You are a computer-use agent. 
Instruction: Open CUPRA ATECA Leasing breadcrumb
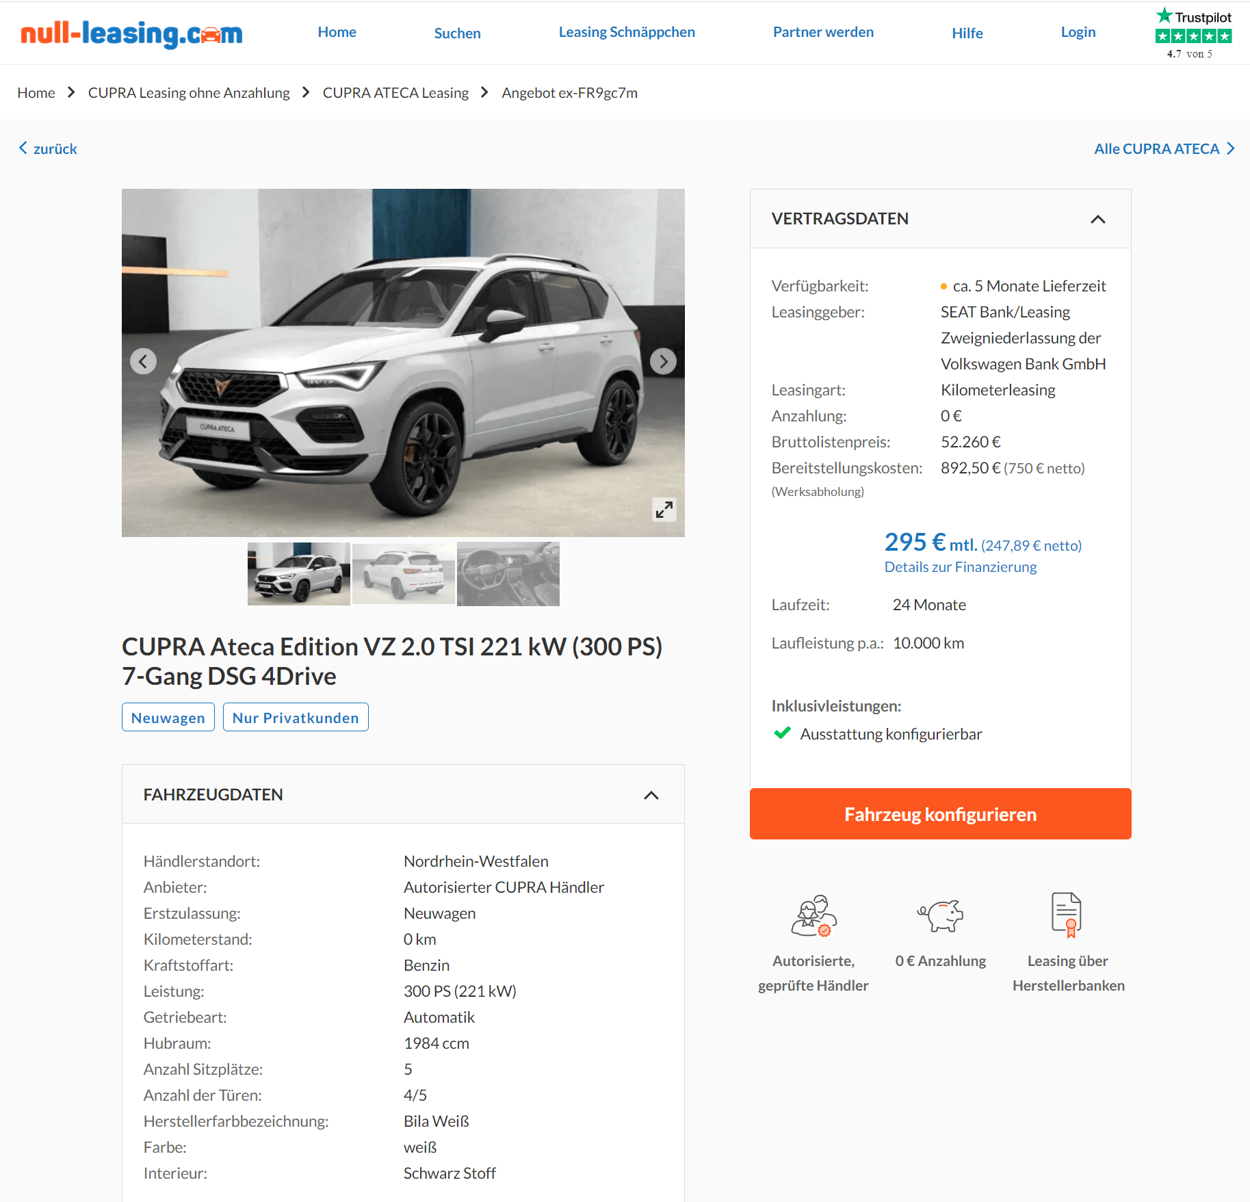tap(395, 92)
